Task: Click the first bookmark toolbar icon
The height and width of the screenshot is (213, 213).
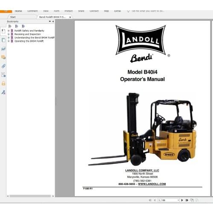Action: click(10, 26)
